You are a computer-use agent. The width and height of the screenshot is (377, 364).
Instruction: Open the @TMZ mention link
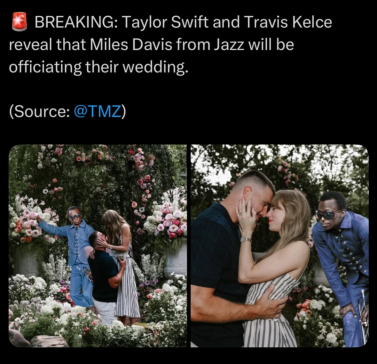[98, 111]
